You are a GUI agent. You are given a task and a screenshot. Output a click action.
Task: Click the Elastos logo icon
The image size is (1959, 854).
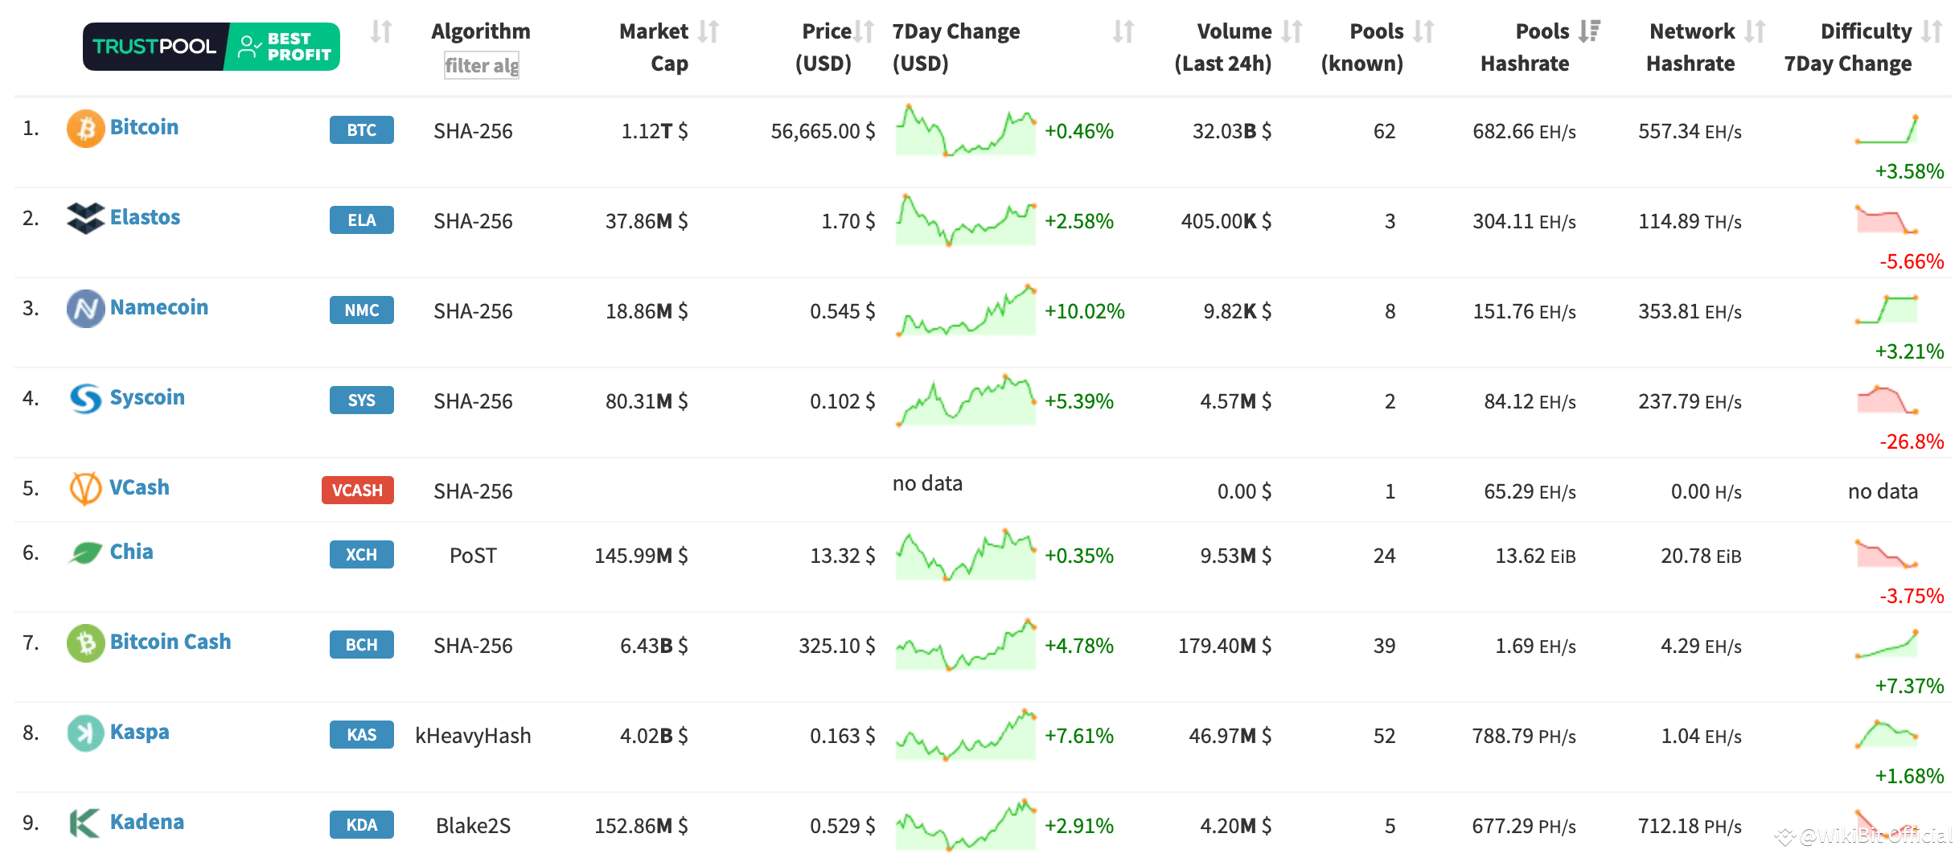(85, 218)
